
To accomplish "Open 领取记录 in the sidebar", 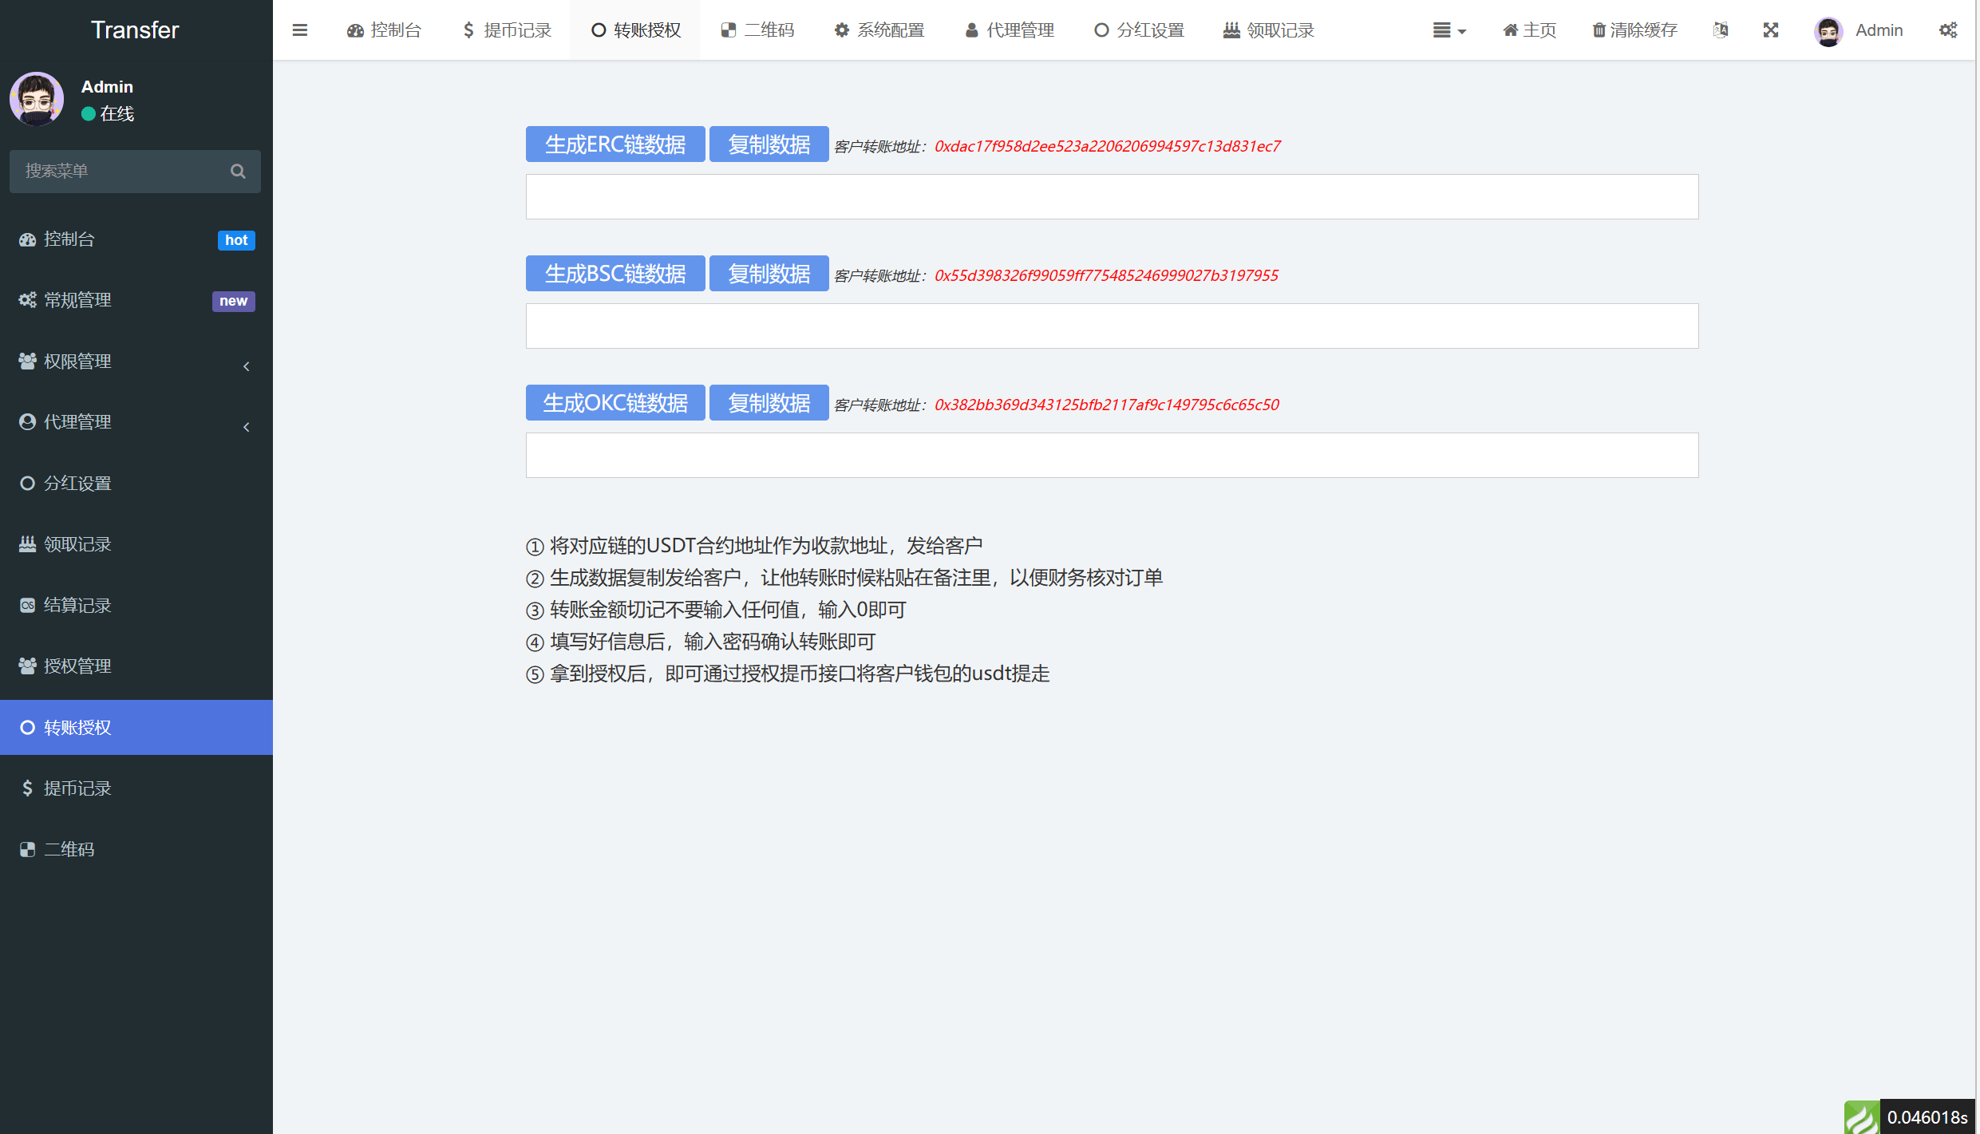I will click(136, 544).
